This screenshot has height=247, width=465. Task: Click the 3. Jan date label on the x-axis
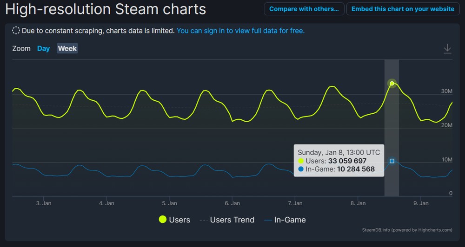[44, 203]
